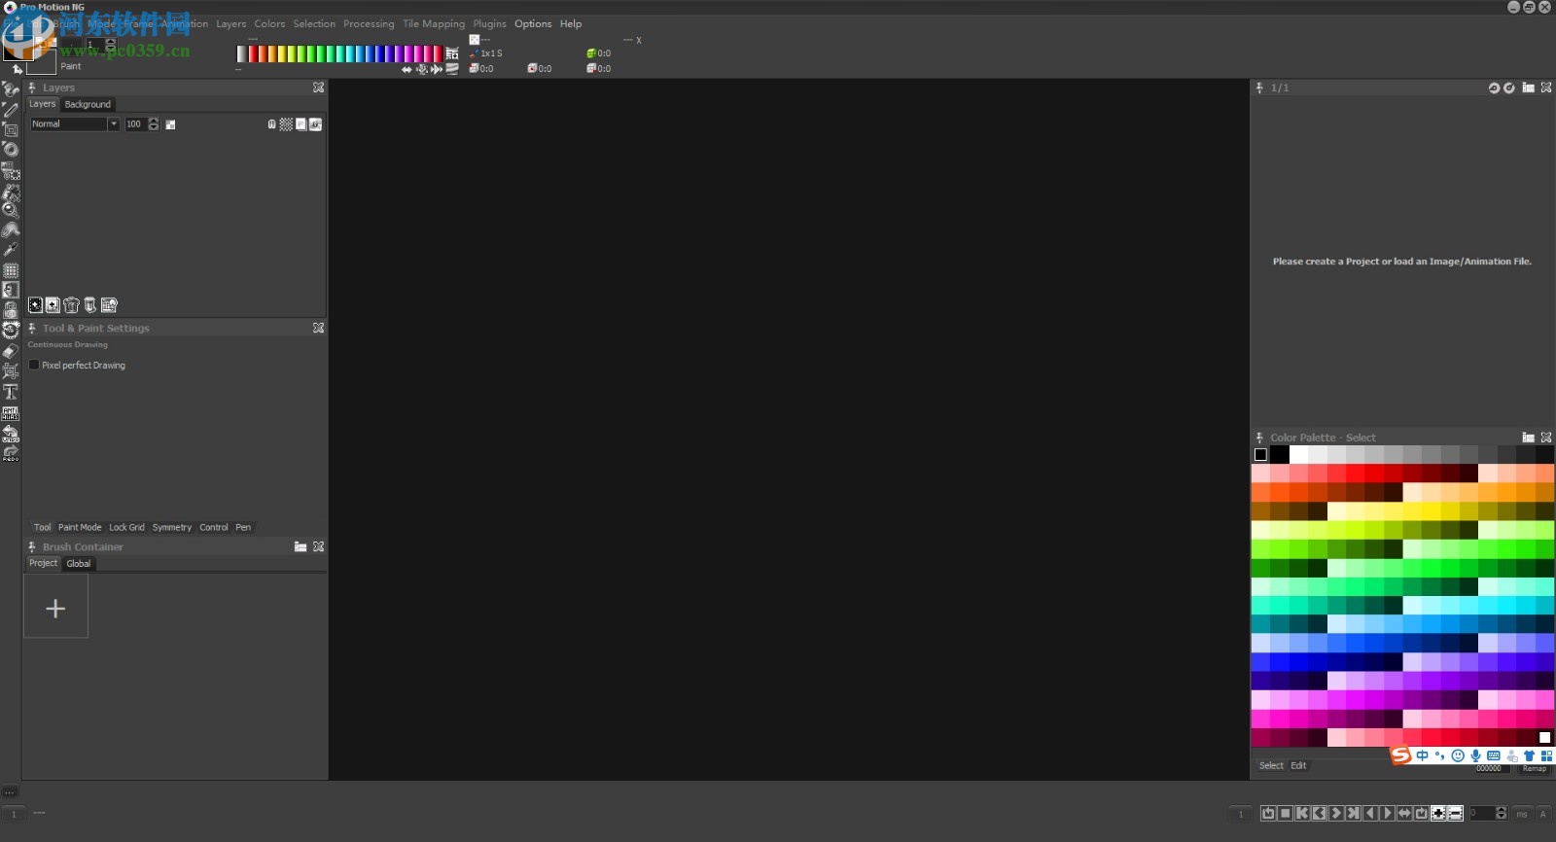Open the layer blend mode Normal dropdown
Screen dimensions: 1556x842
pos(74,124)
